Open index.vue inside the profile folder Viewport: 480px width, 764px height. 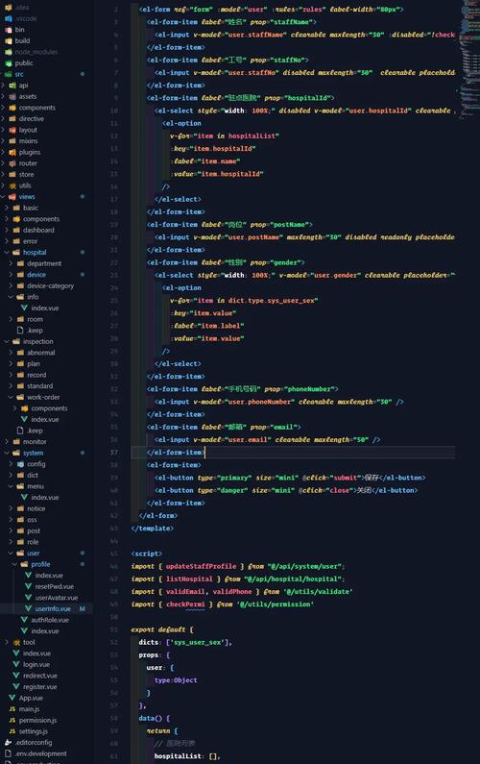coord(49,576)
